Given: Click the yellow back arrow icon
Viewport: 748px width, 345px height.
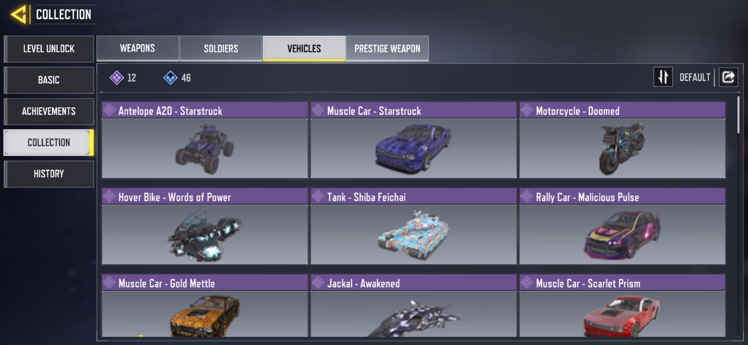Looking at the screenshot, I should (x=18, y=15).
